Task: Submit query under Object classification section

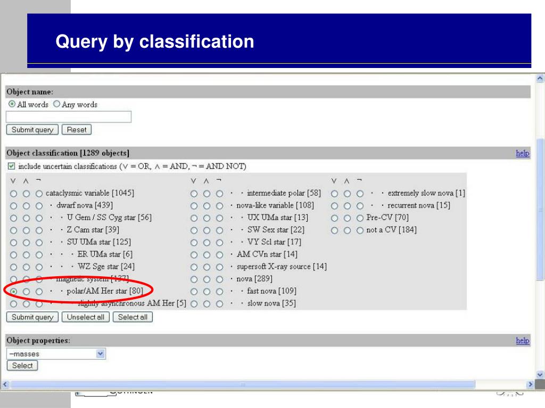Action: (32, 317)
